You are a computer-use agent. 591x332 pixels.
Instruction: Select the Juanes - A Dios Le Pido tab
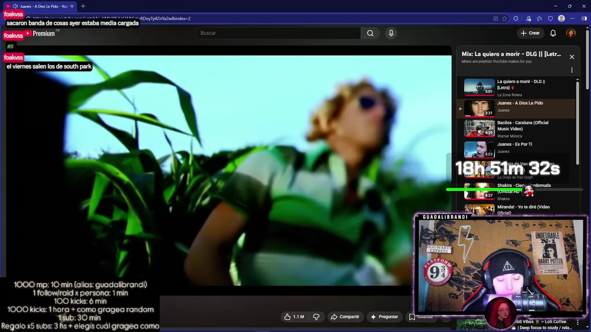[40, 6]
